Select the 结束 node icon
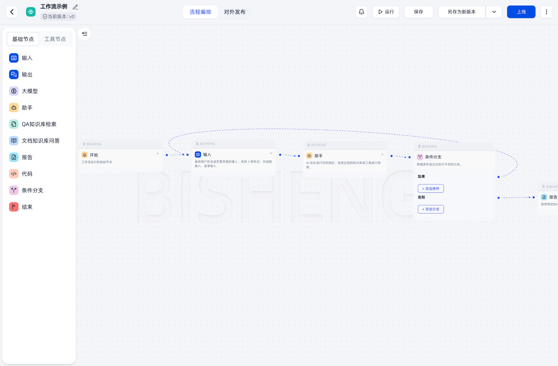The width and height of the screenshot is (558, 366). coord(14,207)
